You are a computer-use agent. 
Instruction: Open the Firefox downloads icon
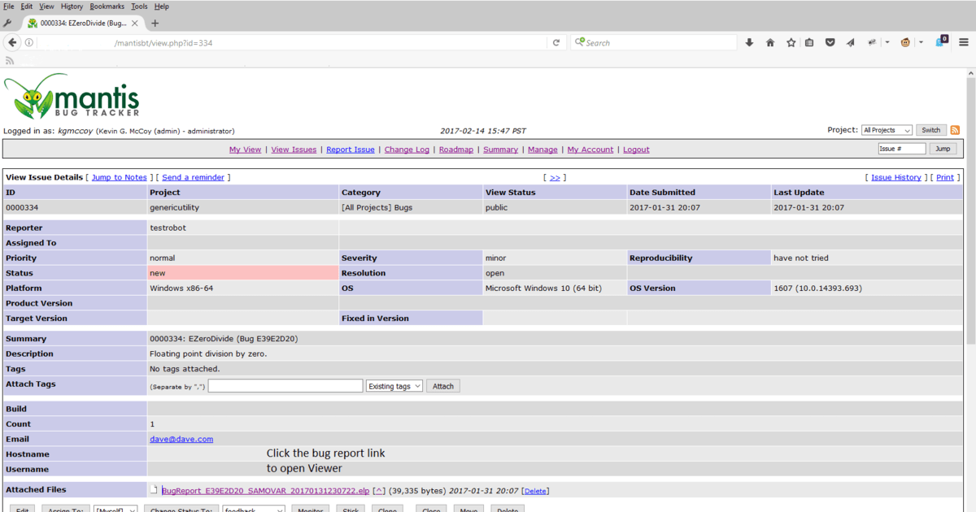[749, 41]
